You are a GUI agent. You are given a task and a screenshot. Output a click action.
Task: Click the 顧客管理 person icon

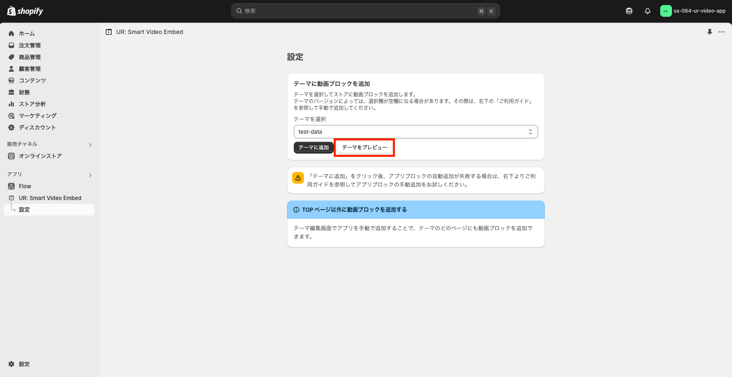(x=11, y=69)
